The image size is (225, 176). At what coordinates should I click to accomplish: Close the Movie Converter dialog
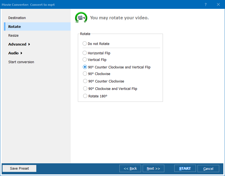(218, 4)
